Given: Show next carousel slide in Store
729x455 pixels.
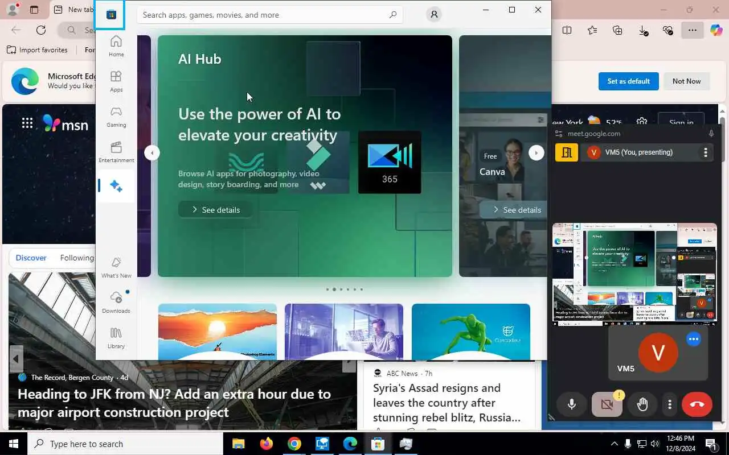Looking at the screenshot, I should pyautogui.click(x=536, y=152).
